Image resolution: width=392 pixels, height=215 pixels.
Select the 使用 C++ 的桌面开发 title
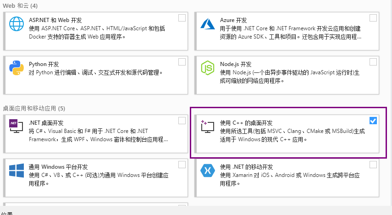246,123
